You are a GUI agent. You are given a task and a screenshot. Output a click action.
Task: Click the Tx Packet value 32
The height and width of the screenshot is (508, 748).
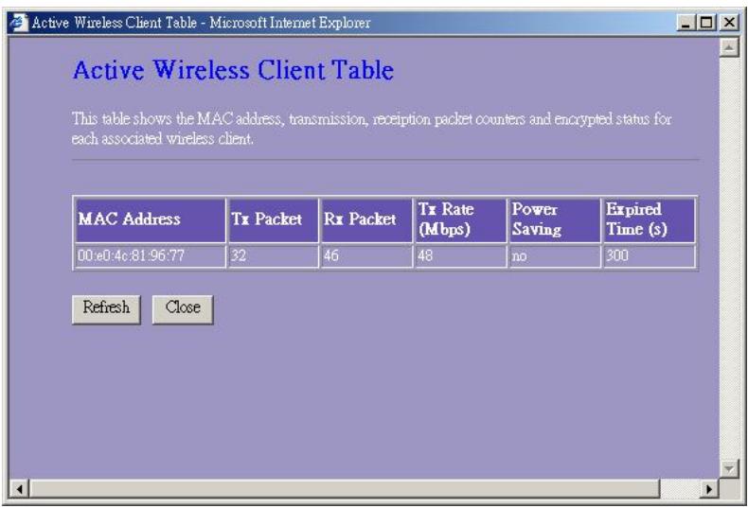tap(273, 256)
